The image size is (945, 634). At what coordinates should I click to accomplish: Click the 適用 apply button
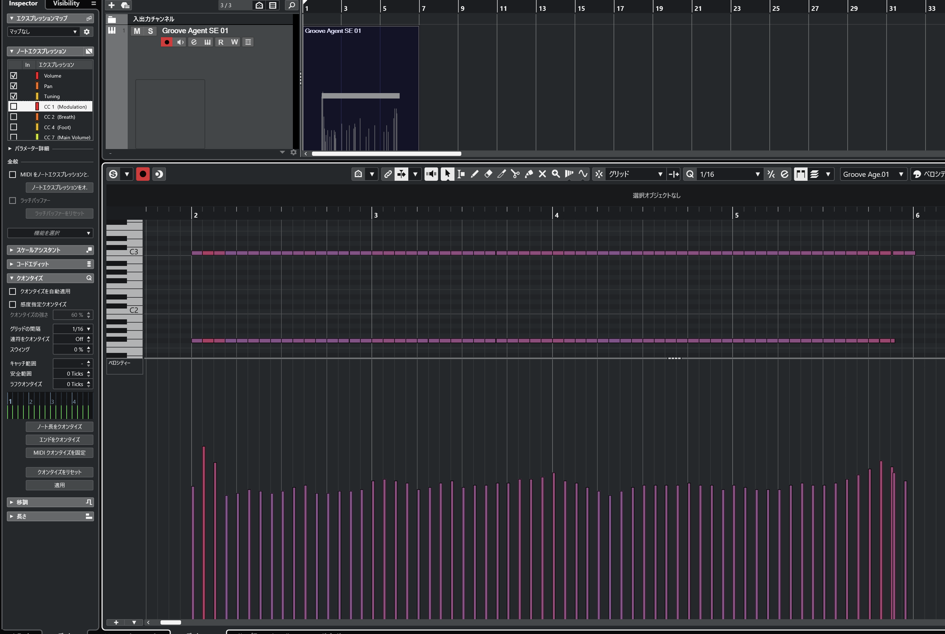click(x=60, y=485)
